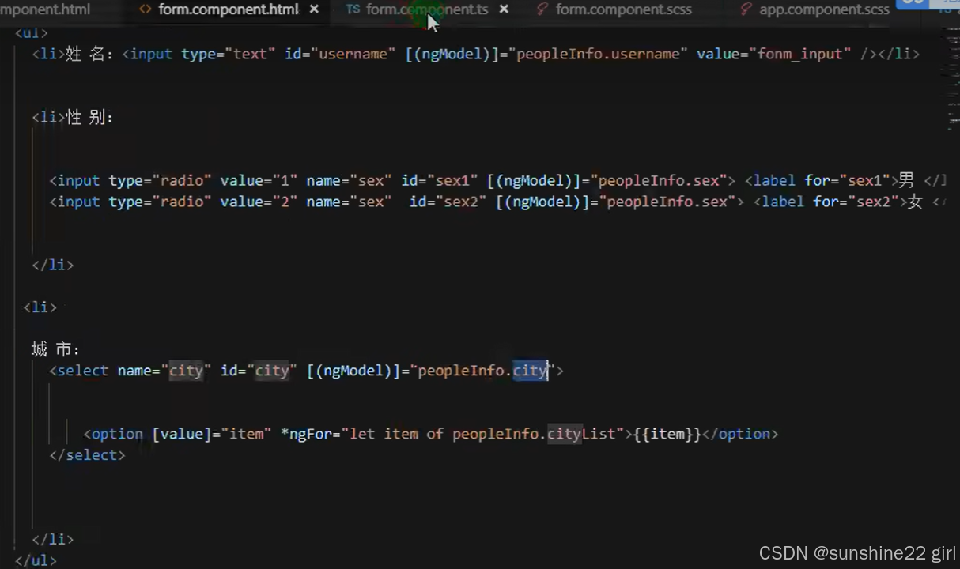Click the </li> tag below the radio inputs
This screenshot has height=569, width=960.
click(52, 265)
